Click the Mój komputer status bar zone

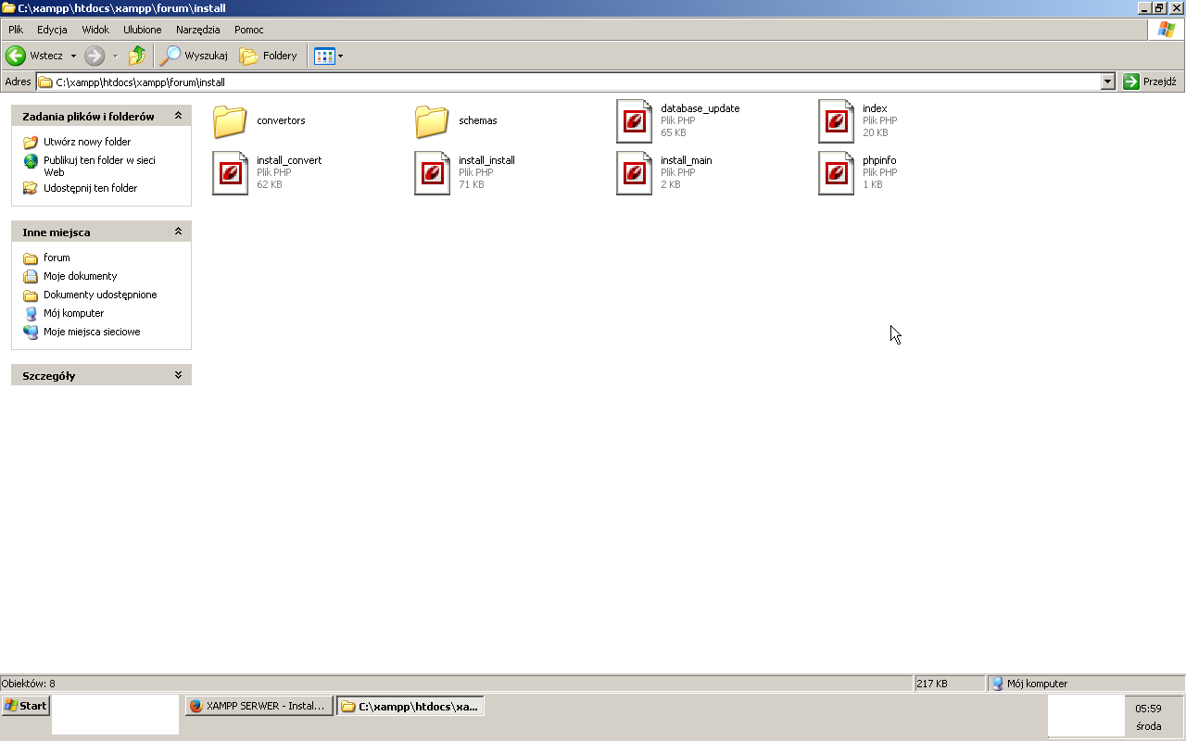pyautogui.click(x=1084, y=684)
